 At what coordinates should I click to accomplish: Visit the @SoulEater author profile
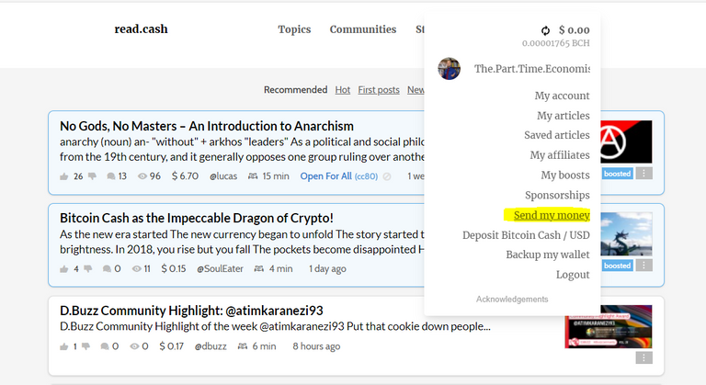coord(220,269)
